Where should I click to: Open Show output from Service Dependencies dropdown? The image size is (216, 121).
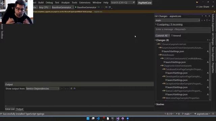(x=43, y=89)
